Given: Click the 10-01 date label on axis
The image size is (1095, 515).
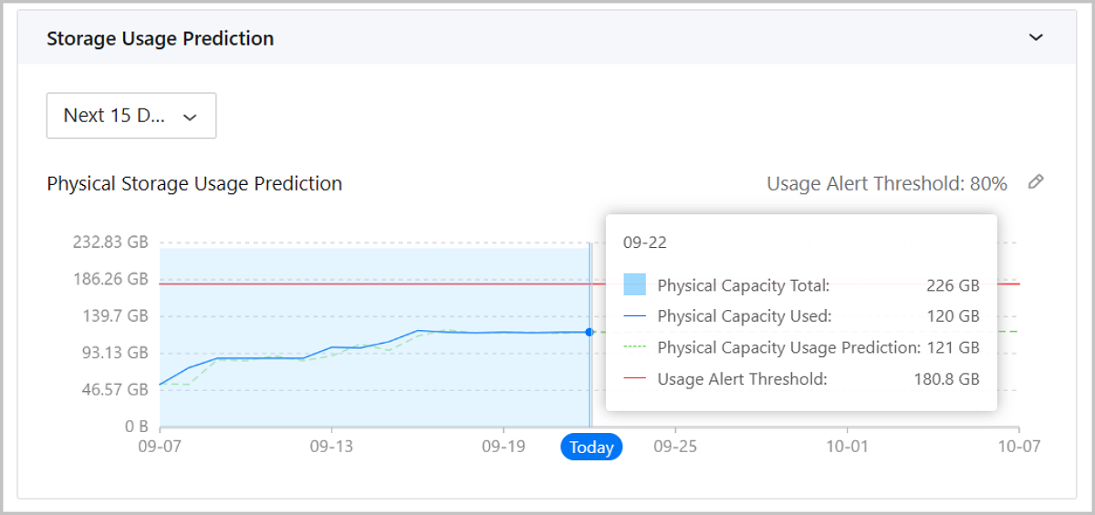Looking at the screenshot, I should pyautogui.click(x=847, y=447).
